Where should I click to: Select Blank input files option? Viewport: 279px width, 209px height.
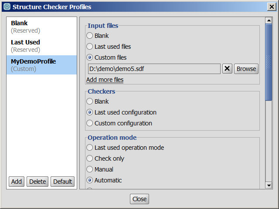coord(90,36)
